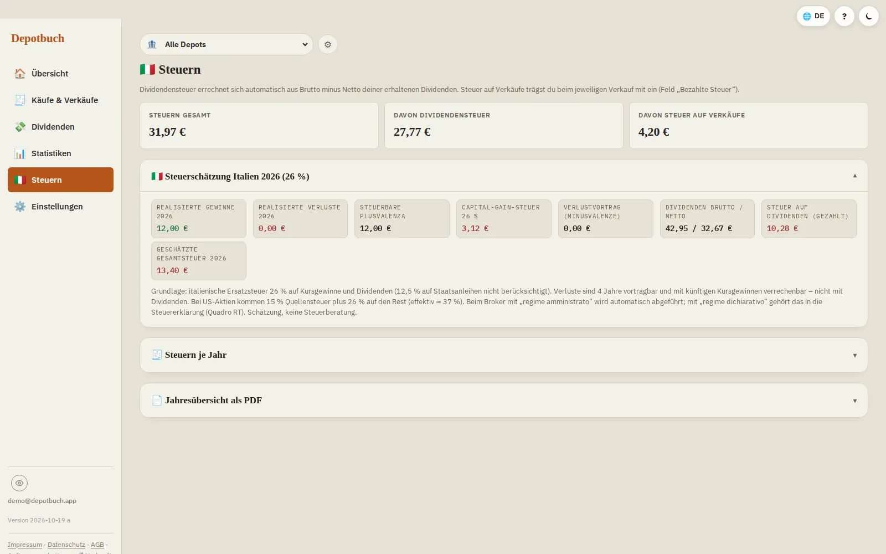Click the bank icon in depot selector

click(152, 44)
